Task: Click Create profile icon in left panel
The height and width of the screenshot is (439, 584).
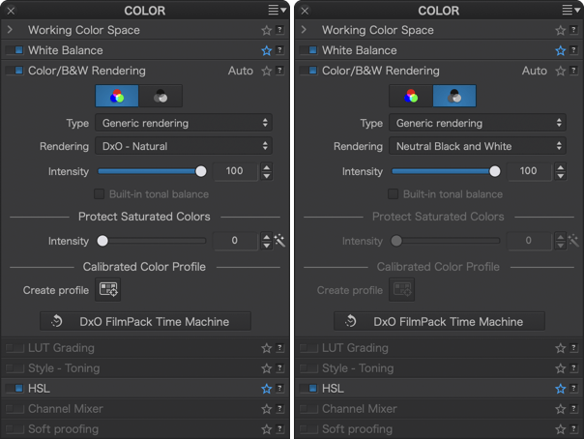Action: [x=108, y=289]
